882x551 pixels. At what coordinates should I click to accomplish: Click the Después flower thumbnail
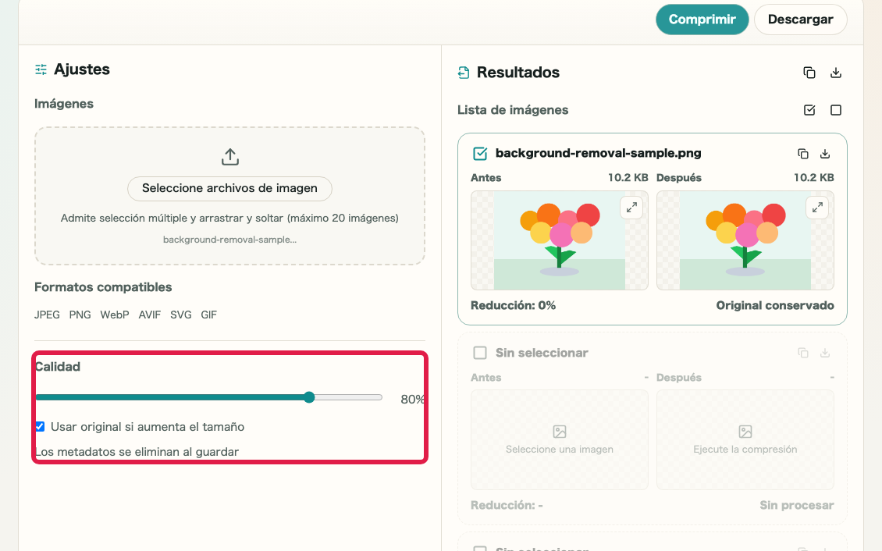click(x=745, y=240)
